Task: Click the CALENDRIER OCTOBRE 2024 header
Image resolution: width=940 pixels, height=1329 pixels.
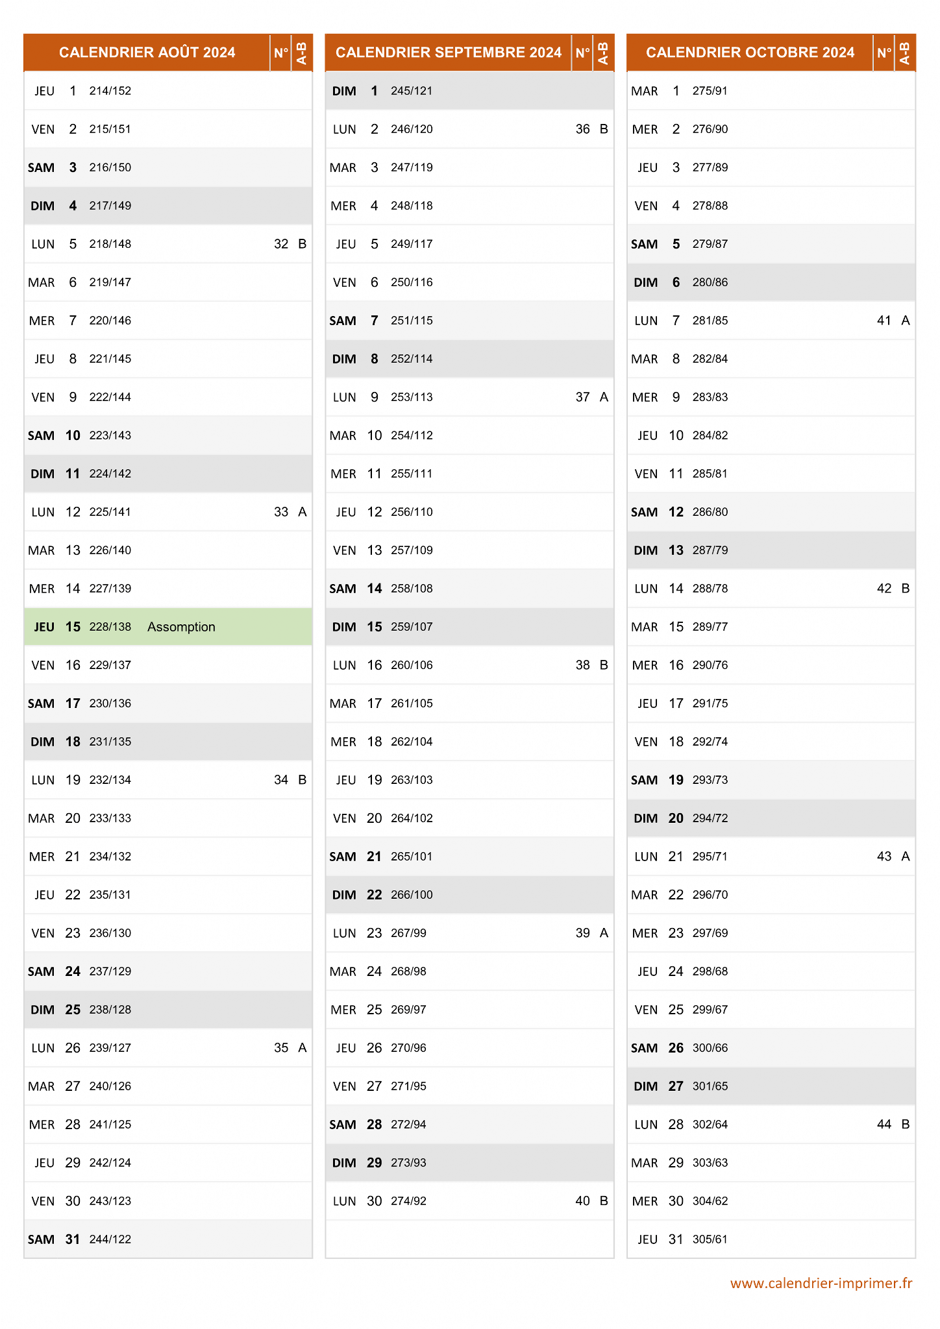Action: click(750, 53)
